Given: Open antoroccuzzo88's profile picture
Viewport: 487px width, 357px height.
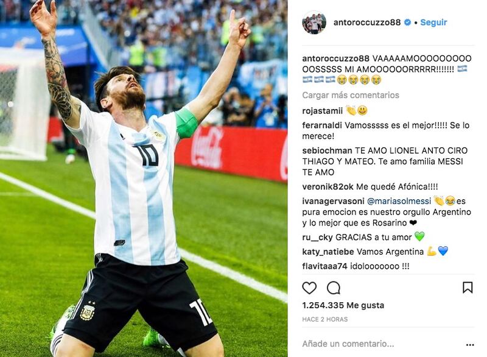Looking at the screenshot, I should [314, 23].
